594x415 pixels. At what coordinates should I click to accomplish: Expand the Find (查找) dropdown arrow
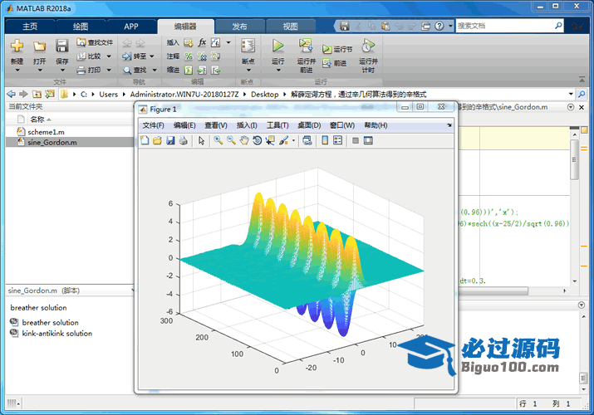(155, 70)
